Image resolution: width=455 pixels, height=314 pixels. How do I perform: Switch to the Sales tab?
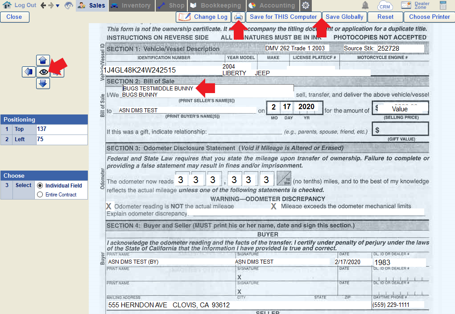pos(92,5)
